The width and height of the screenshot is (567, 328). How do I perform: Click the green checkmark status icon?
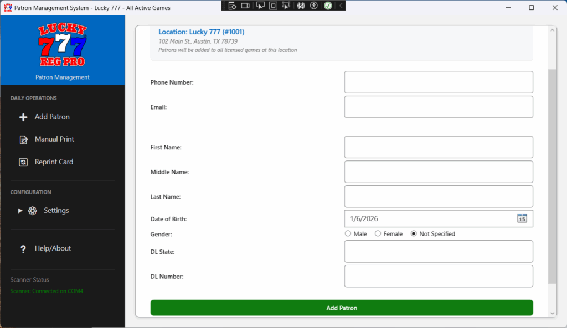(x=328, y=6)
